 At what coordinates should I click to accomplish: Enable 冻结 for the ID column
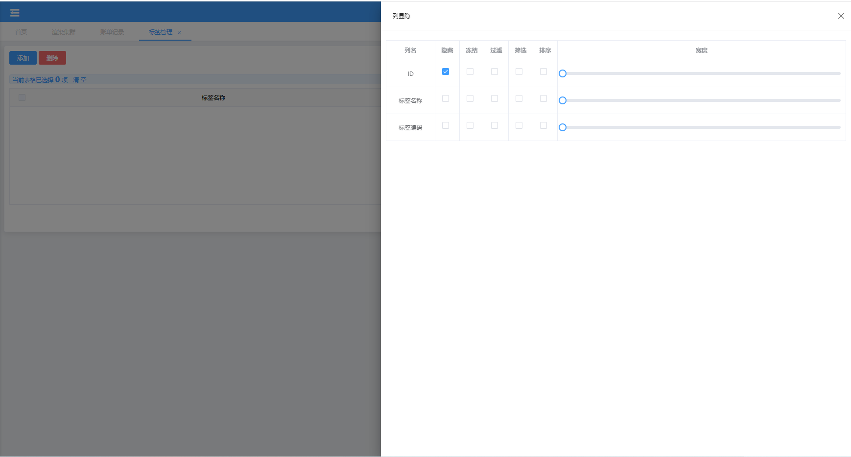tap(470, 72)
